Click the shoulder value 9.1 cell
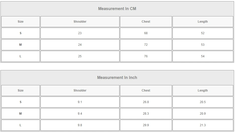The height and width of the screenshot is (133, 235). point(80,102)
